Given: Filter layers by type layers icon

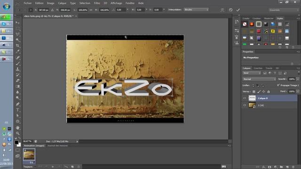Looking at the screenshot, I should click(275, 73).
